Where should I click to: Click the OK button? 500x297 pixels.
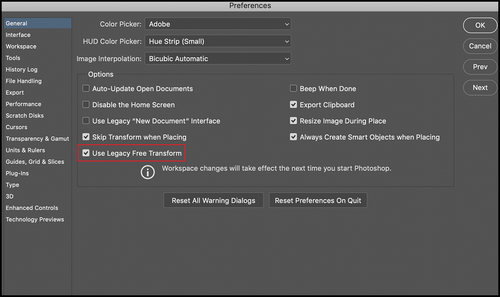(480, 25)
